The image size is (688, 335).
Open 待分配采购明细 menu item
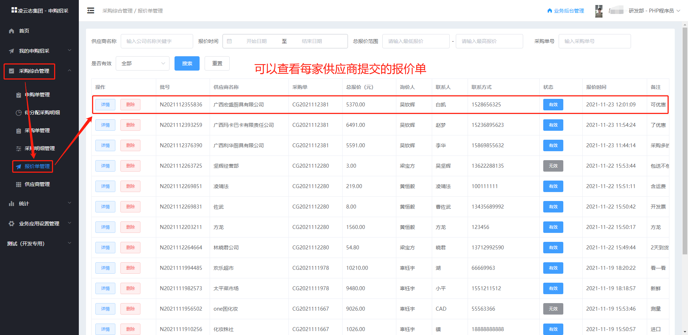pyautogui.click(x=42, y=113)
